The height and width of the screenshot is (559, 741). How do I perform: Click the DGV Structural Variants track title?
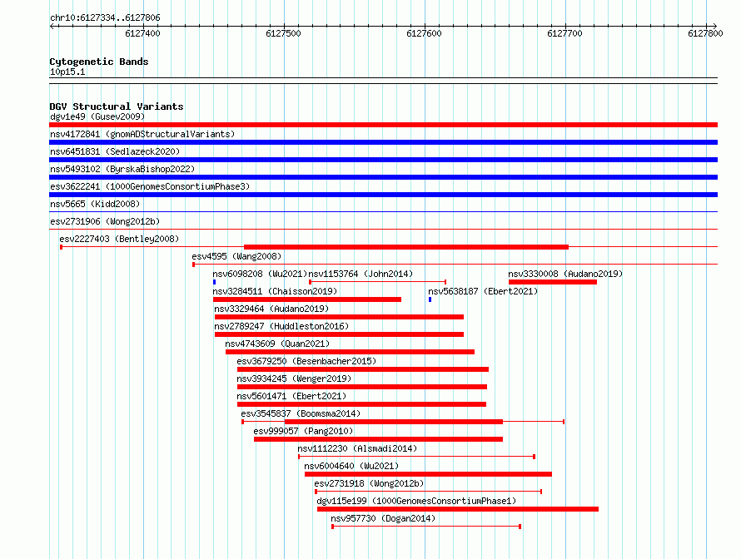point(117,106)
